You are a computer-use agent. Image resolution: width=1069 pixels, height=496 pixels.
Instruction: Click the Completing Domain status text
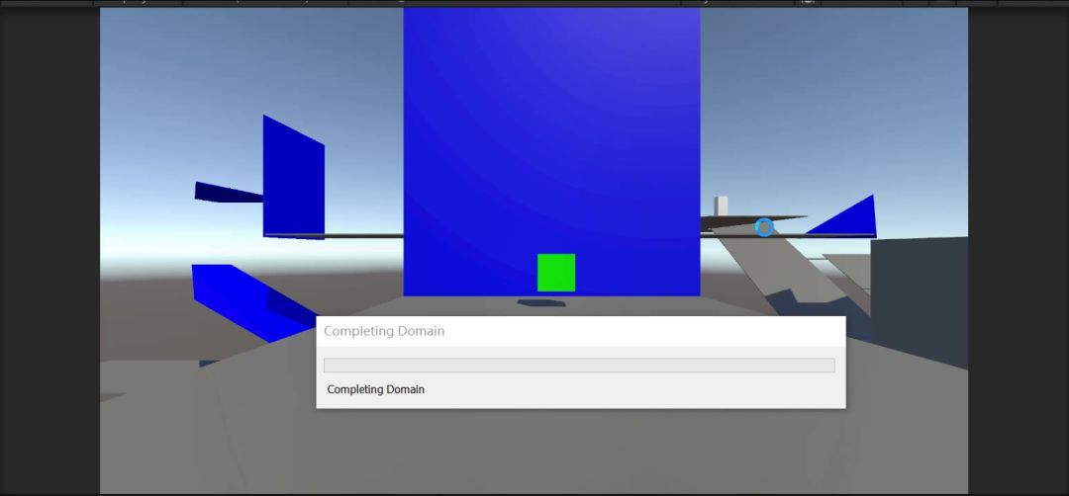point(375,389)
